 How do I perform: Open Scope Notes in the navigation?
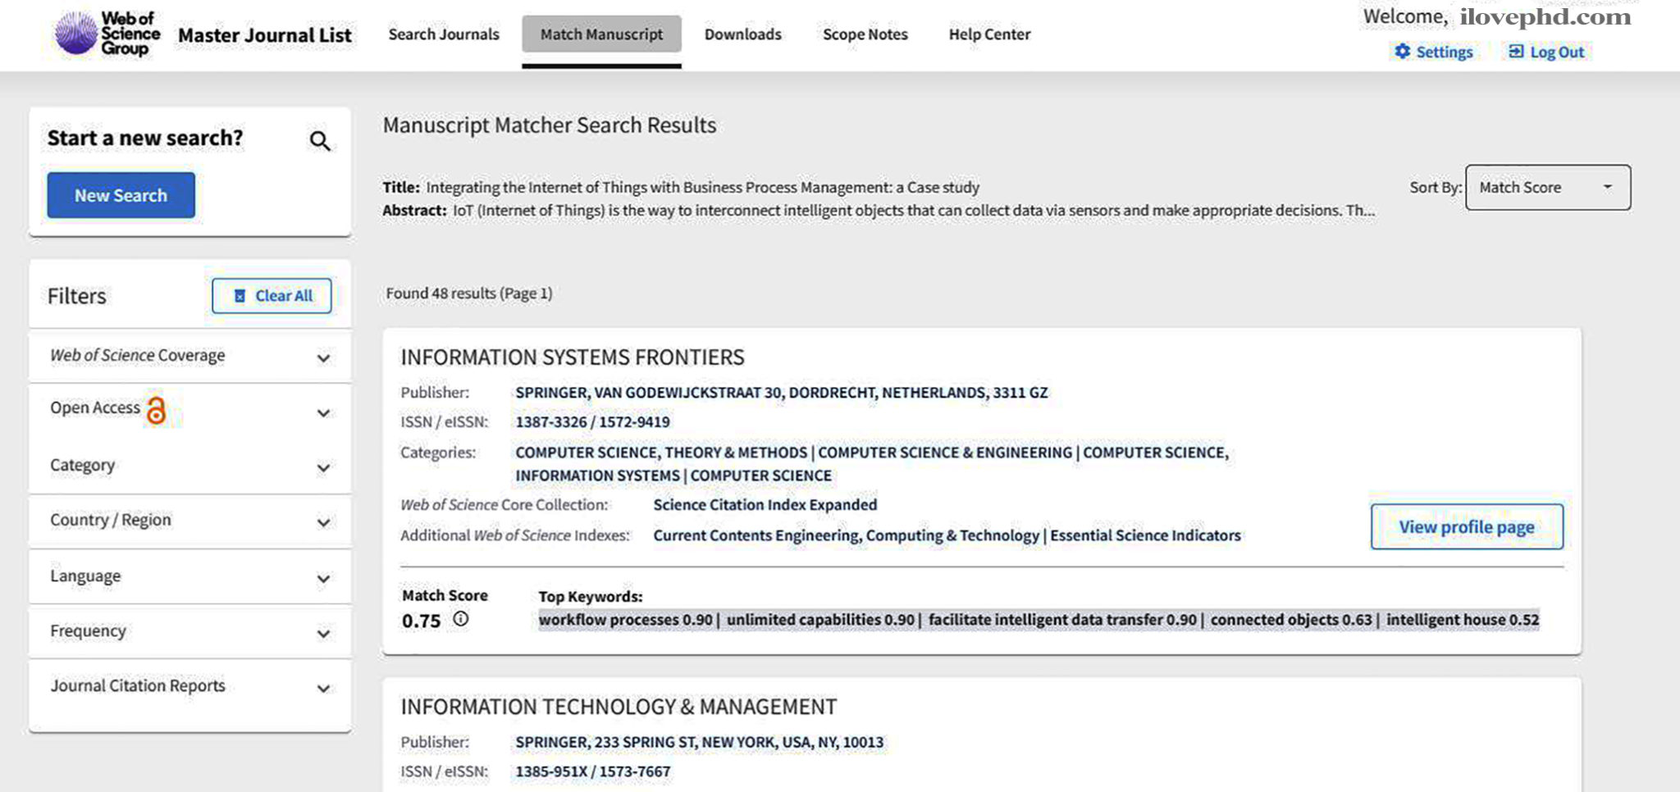click(865, 34)
